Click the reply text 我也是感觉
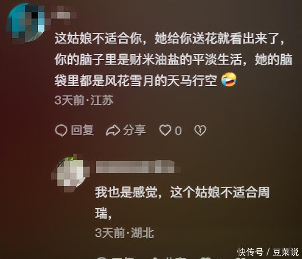The height and width of the screenshot is (259, 302). 126,192
